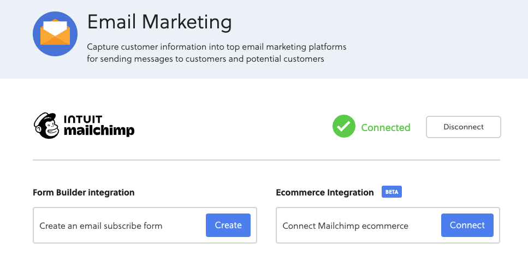Click the bold mailchimp wordmark logo
The width and height of the screenshot is (528, 255).
[x=99, y=131]
